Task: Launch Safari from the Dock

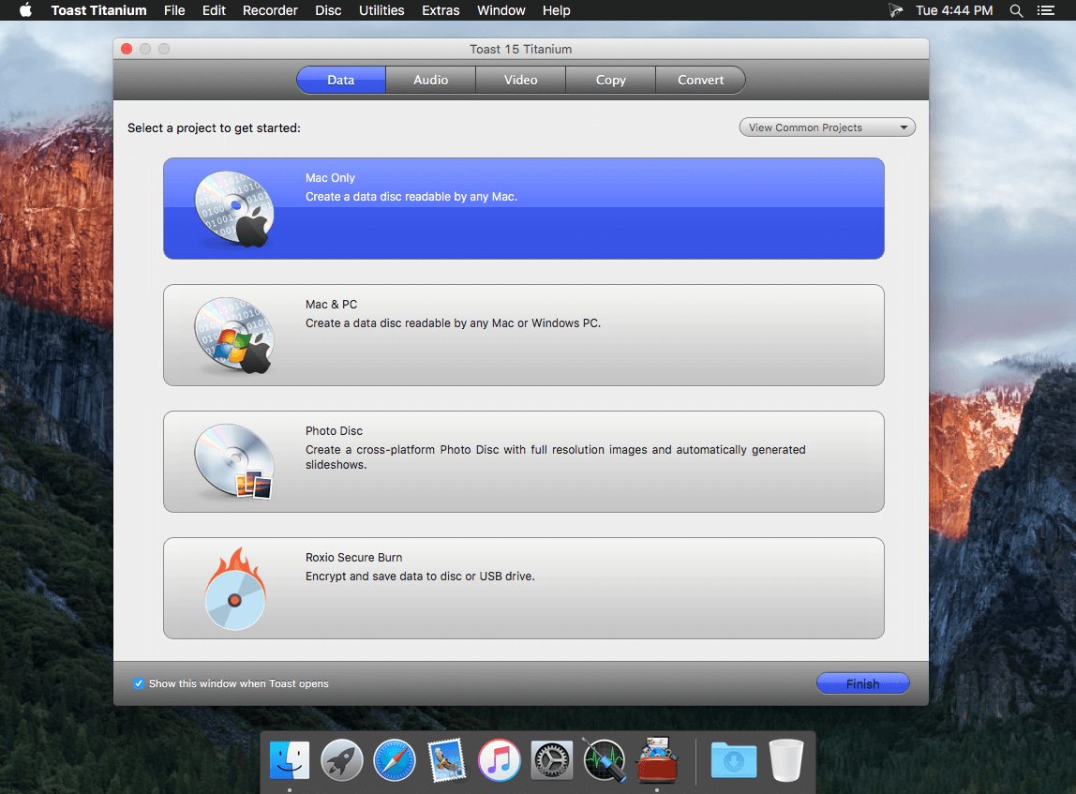Action: [395, 760]
